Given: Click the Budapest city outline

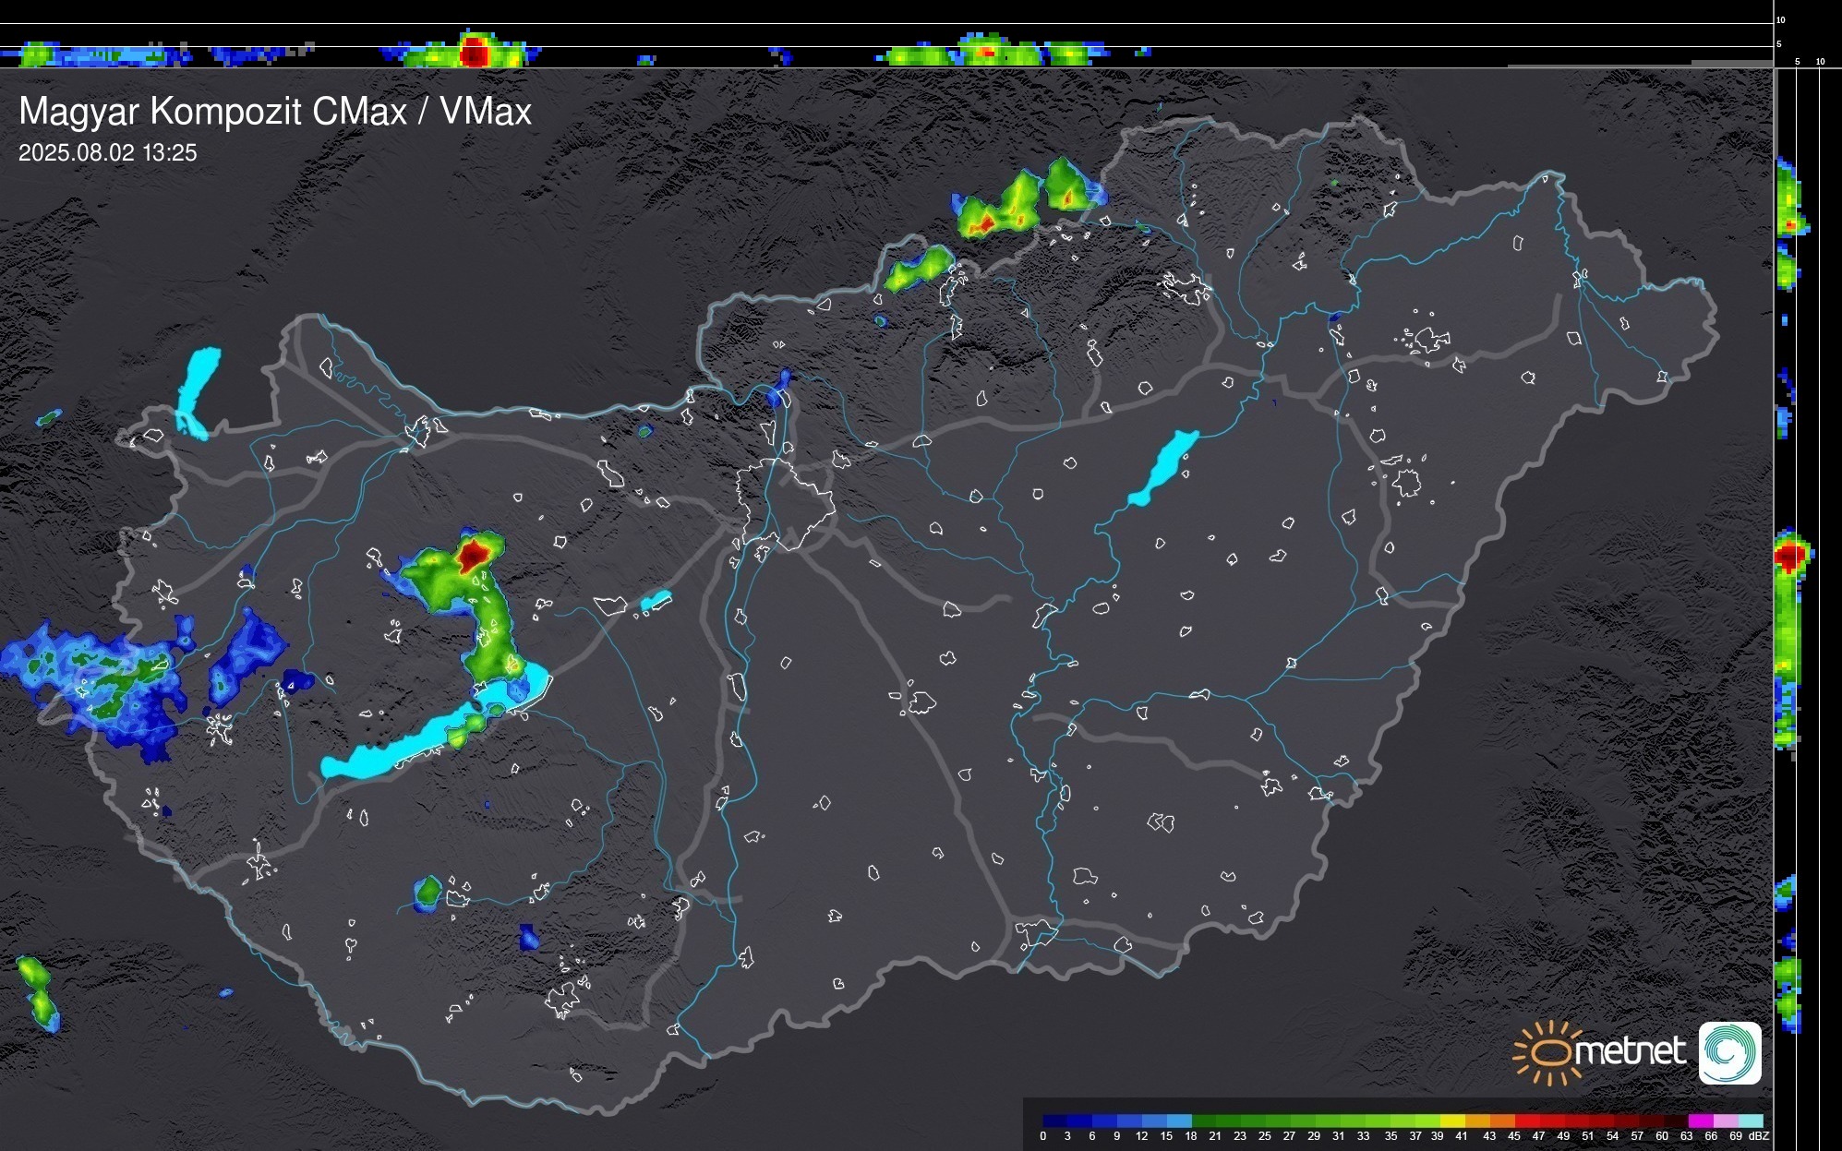Looking at the screenshot, I should point(786,503).
